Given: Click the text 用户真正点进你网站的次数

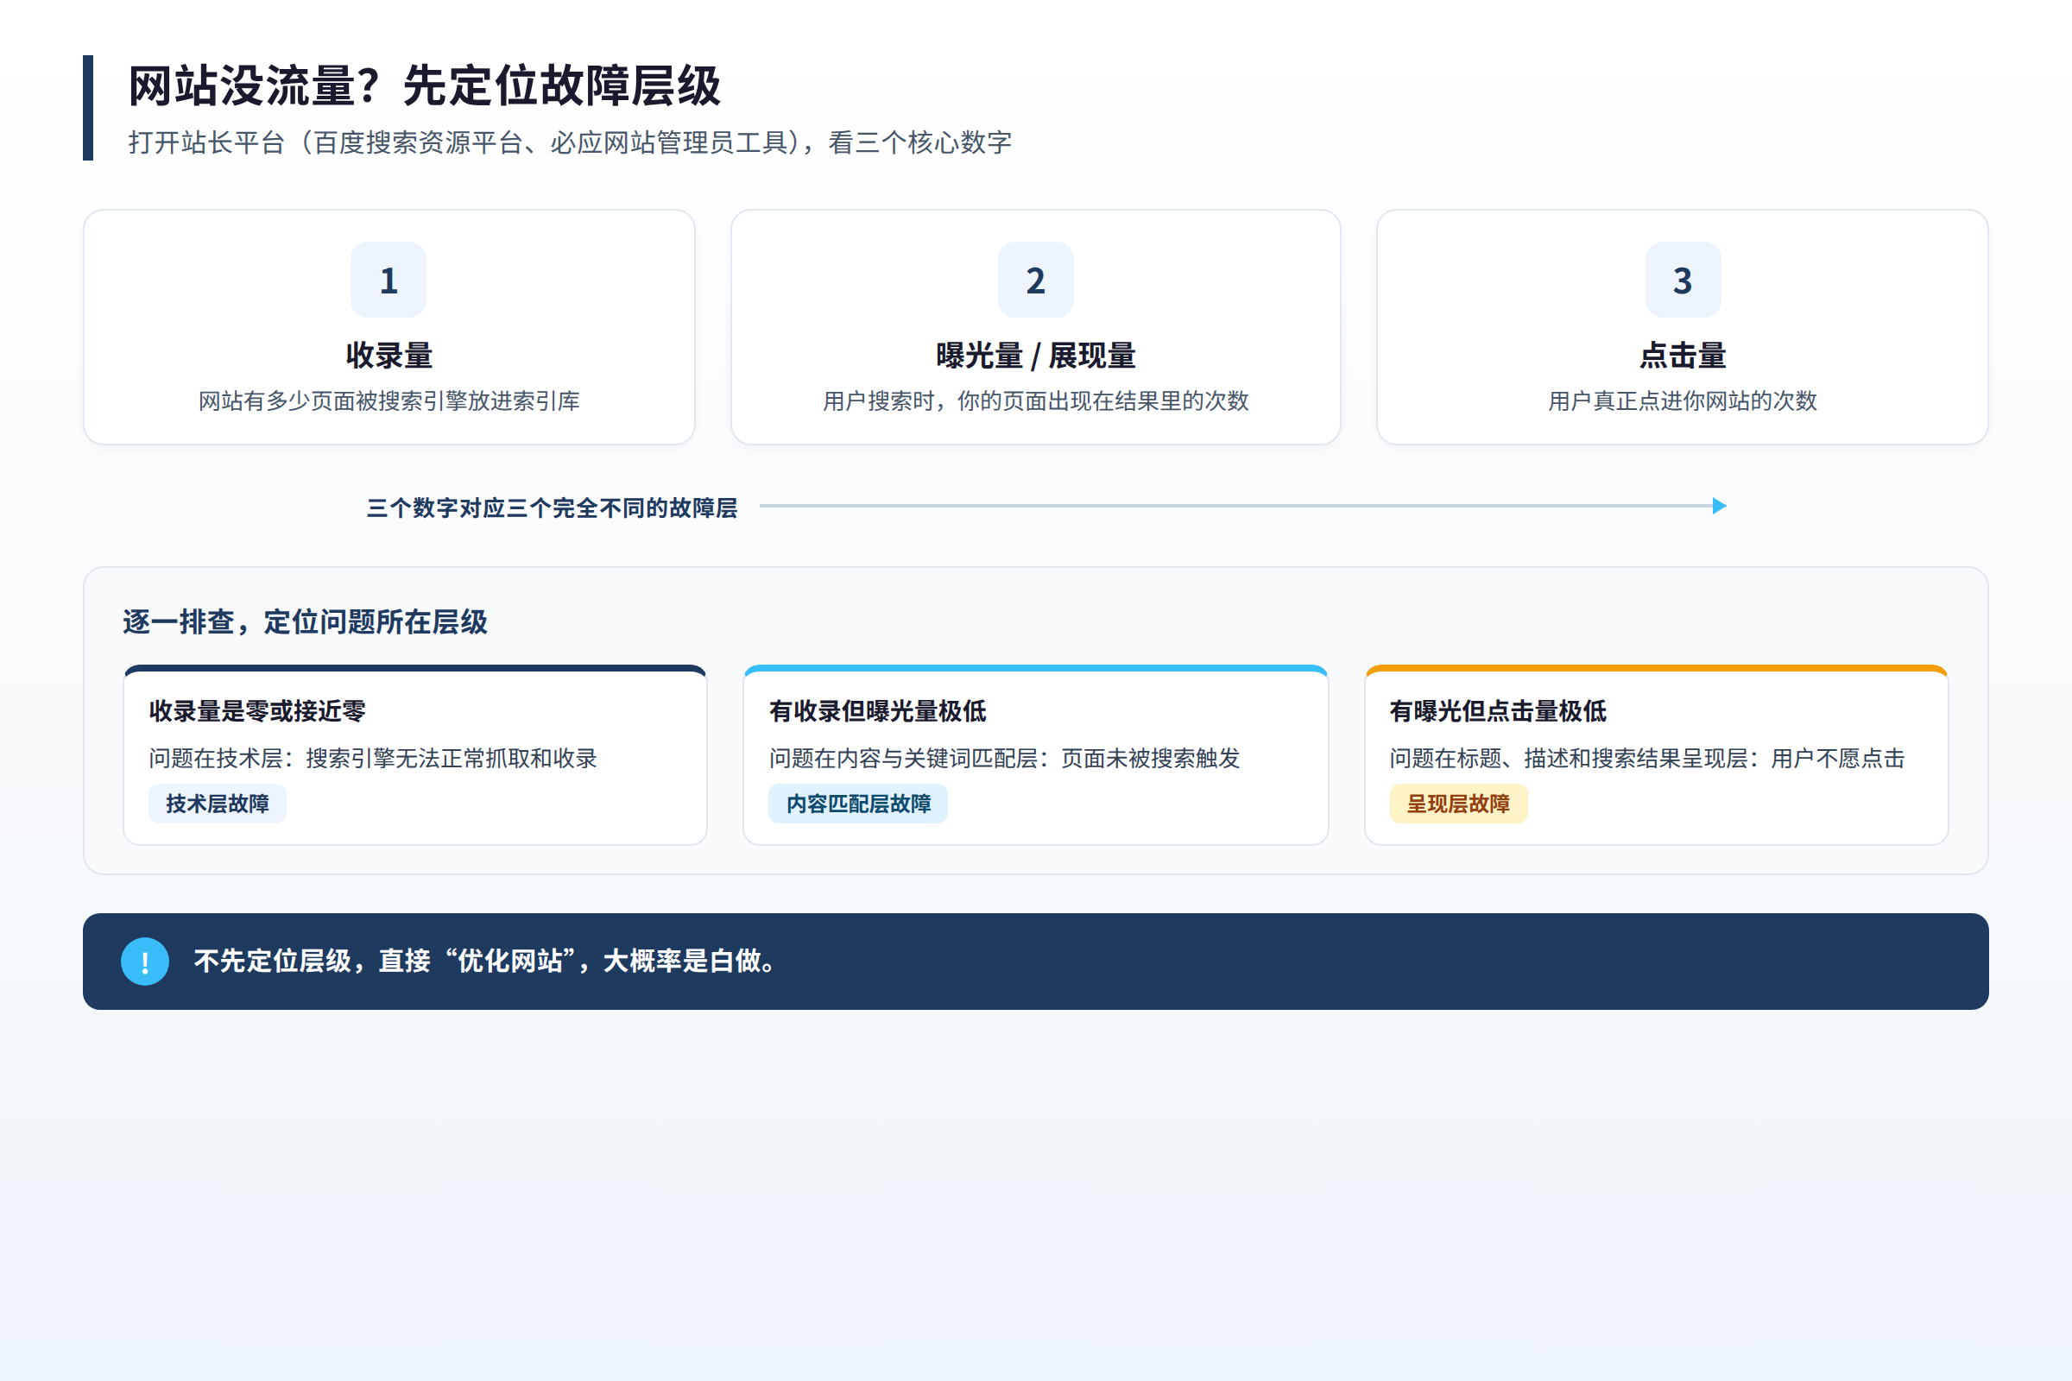Looking at the screenshot, I should 1683,401.
